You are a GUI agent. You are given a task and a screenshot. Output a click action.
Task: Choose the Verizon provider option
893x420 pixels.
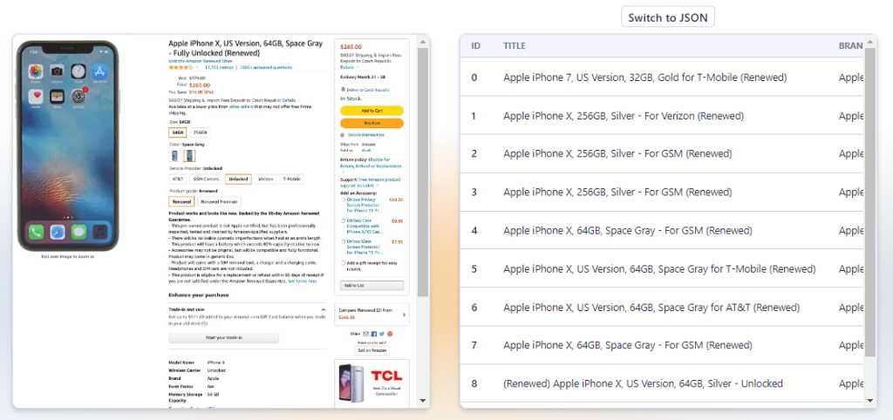tap(265, 180)
